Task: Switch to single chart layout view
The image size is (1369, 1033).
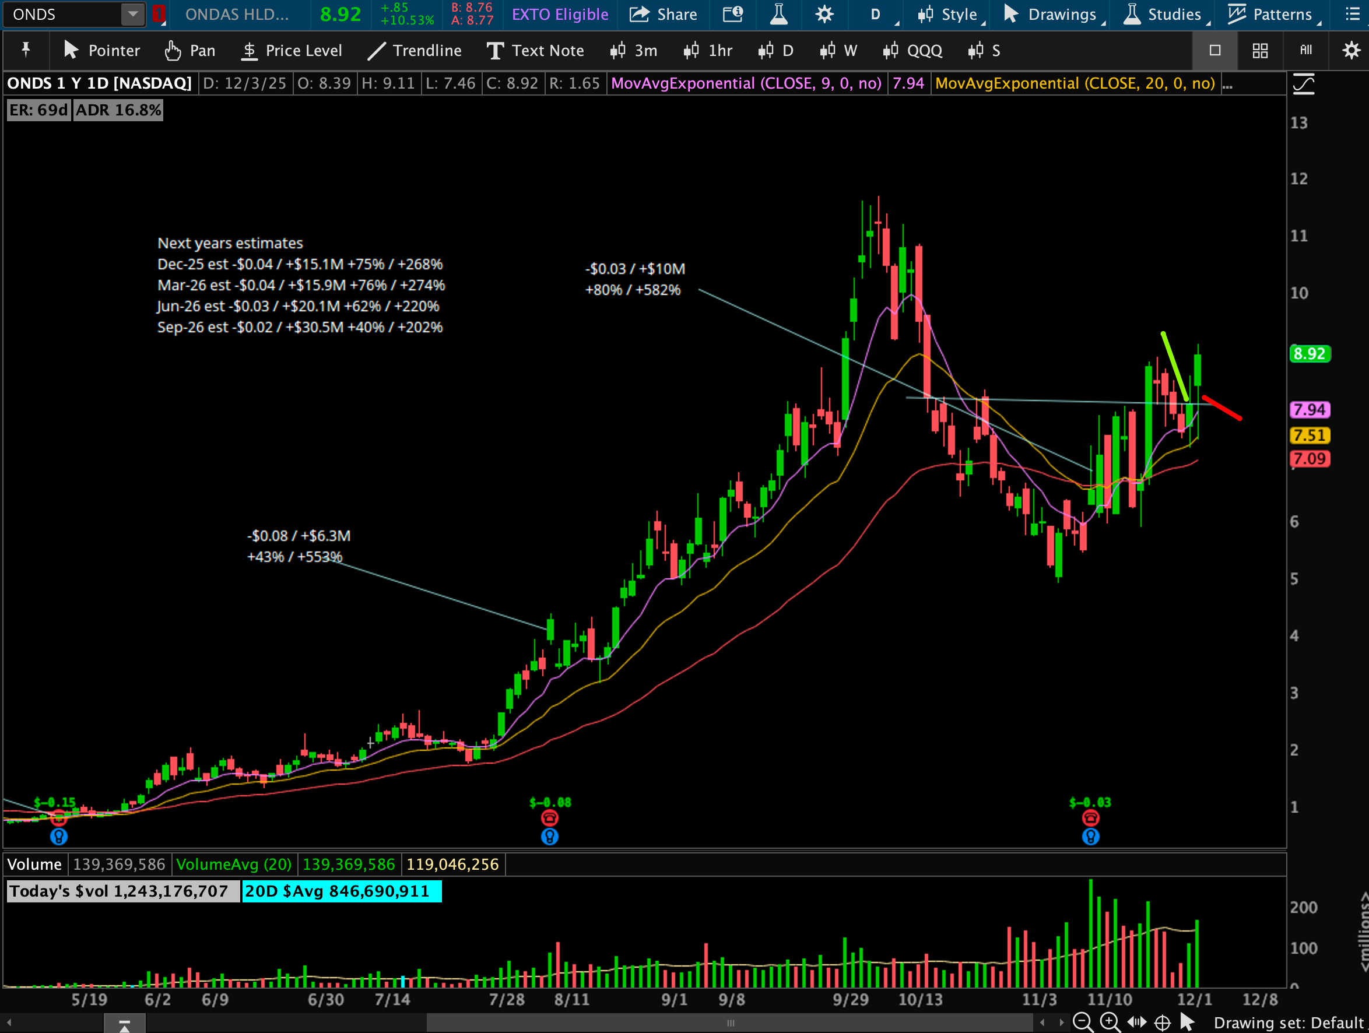Action: click(1215, 51)
